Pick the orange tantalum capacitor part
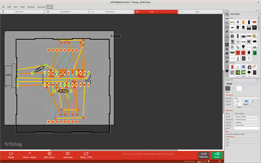Image resolution: width=261 pixels, height=163 pixels. coord(243,22)
